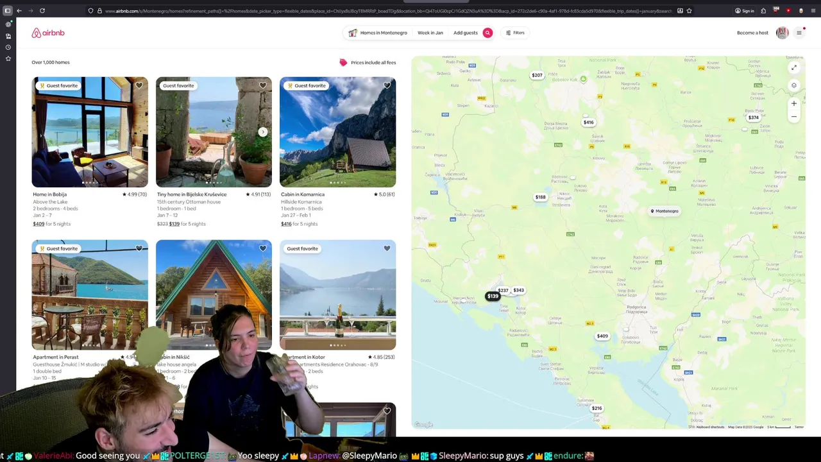This screenshot has height=462, width=821.
Task: Zoom in on the map
Action: point(793,103)
